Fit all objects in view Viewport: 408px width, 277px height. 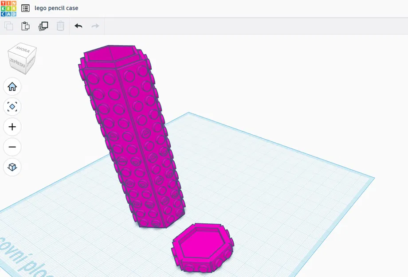[x=12, y=107]
